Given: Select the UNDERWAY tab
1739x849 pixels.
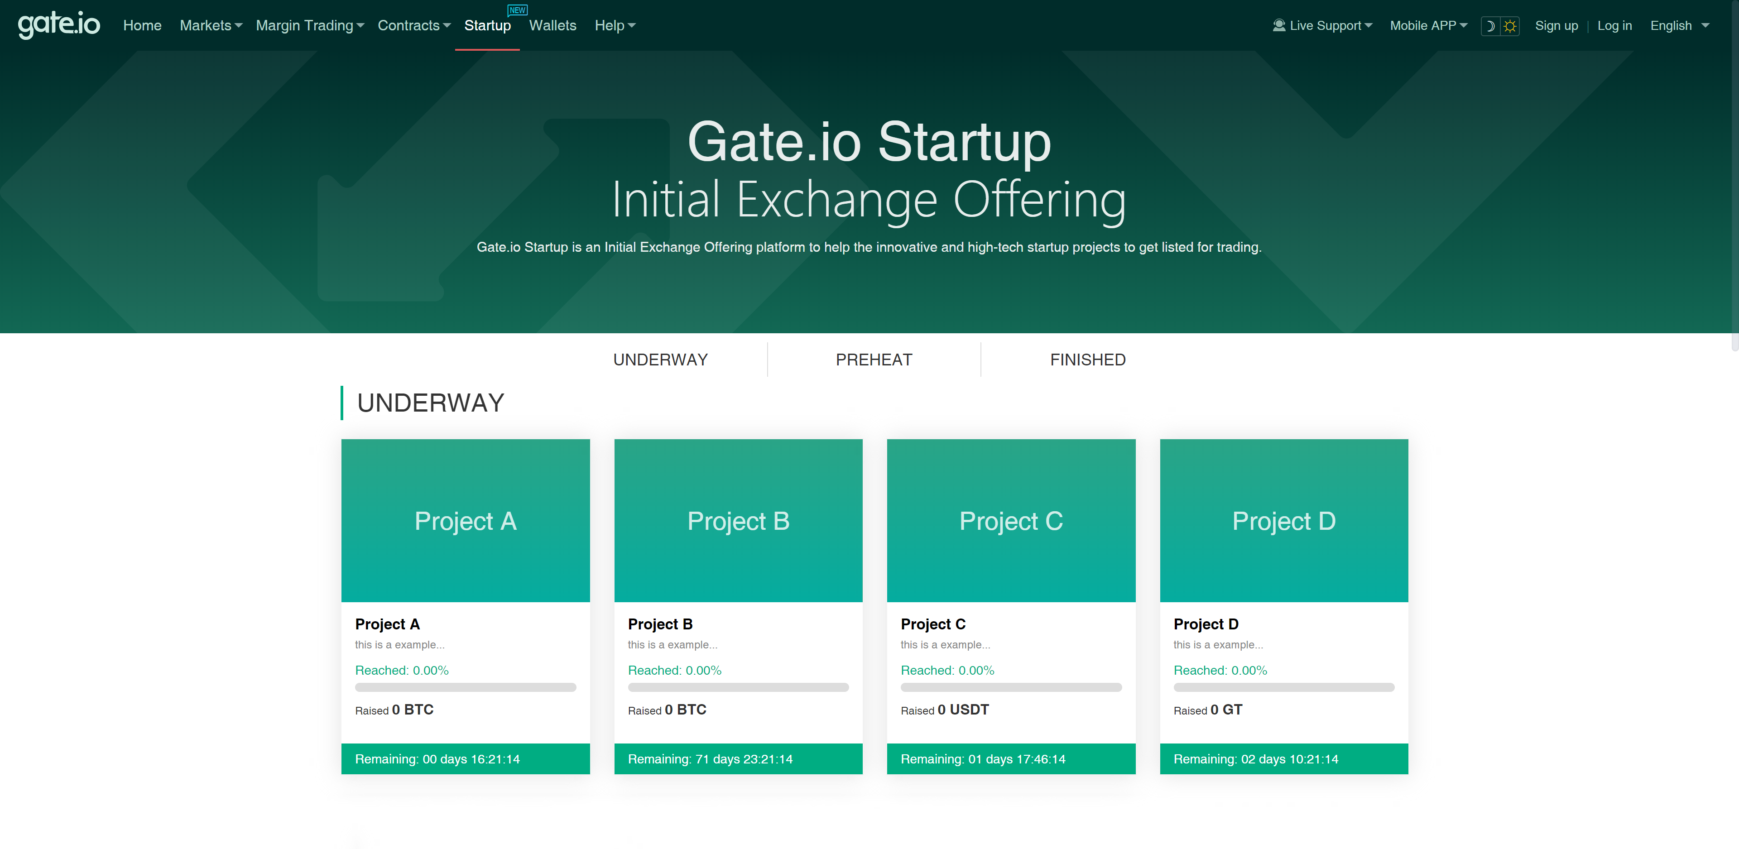Looking at the screenshot, I should [660, 360].
